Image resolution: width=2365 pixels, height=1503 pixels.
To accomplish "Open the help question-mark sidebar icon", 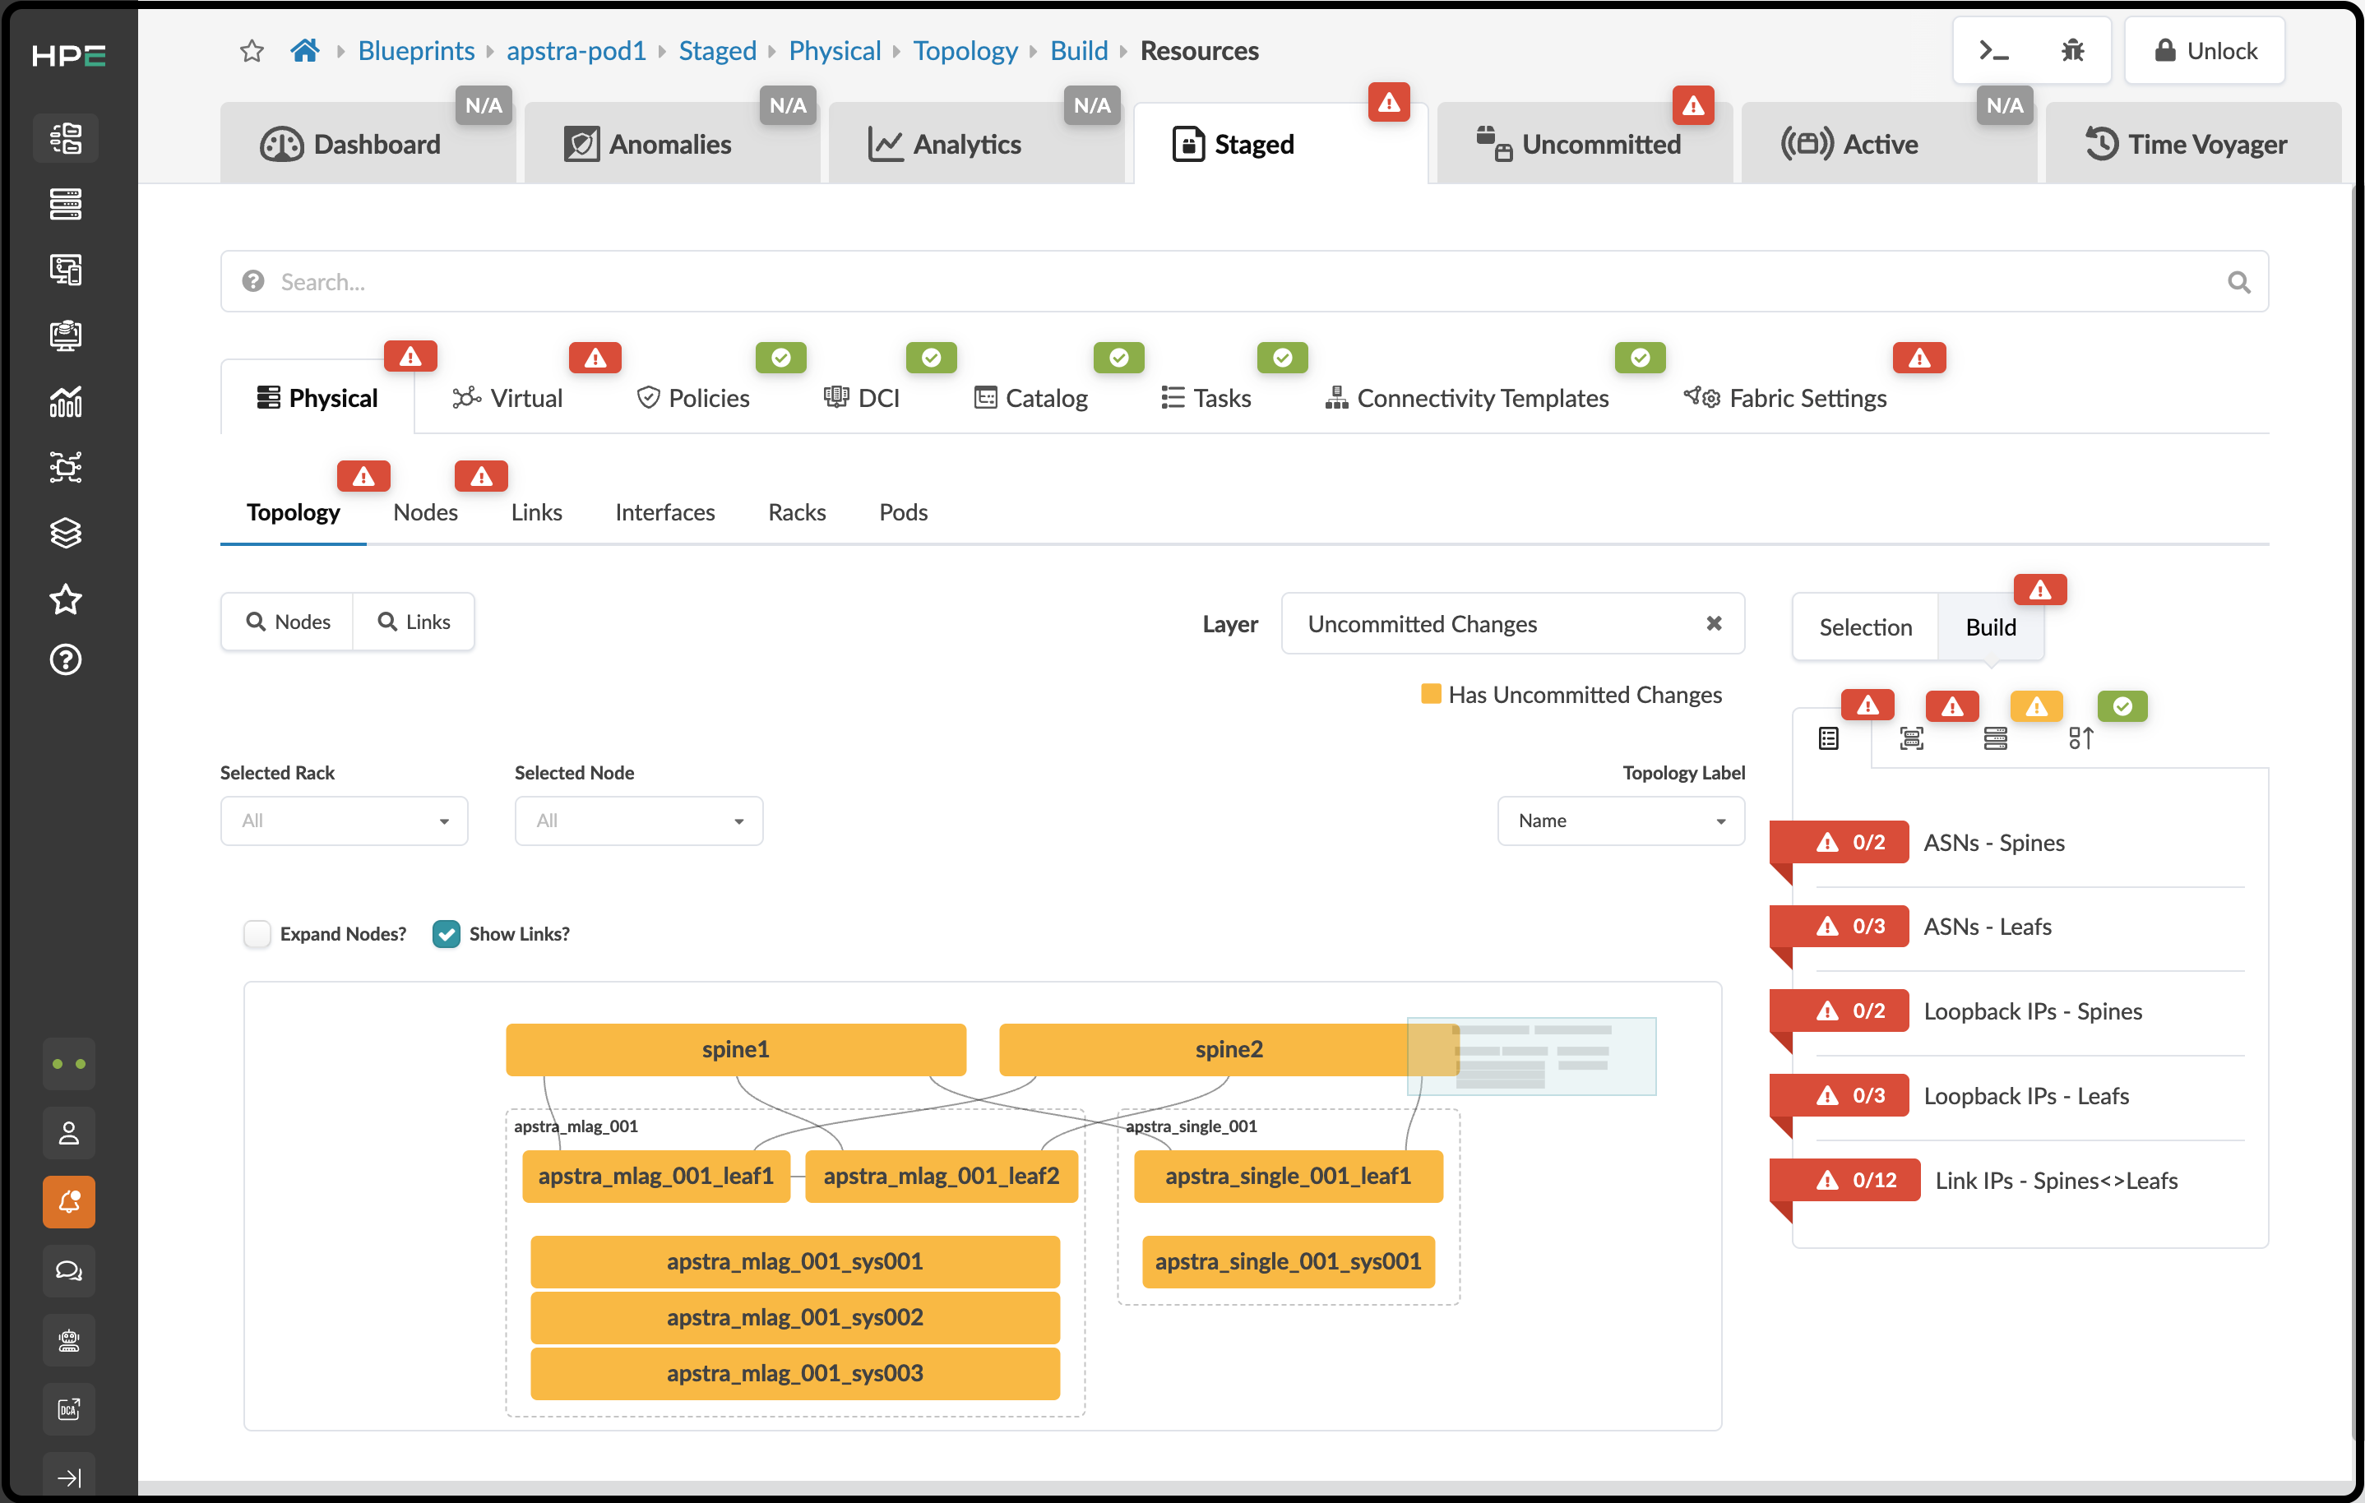I will tap(66, 659).
